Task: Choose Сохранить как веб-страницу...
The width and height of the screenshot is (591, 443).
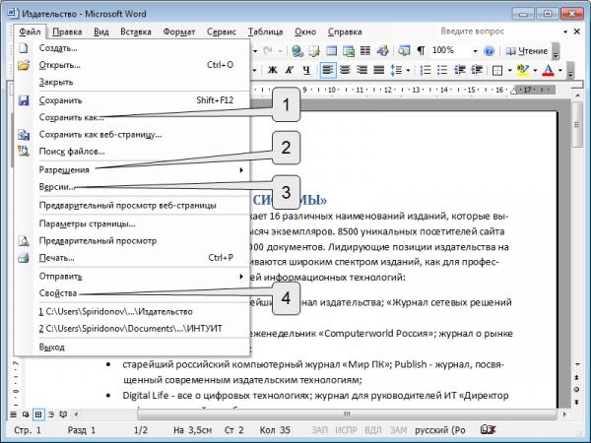Action: point(132,135)
